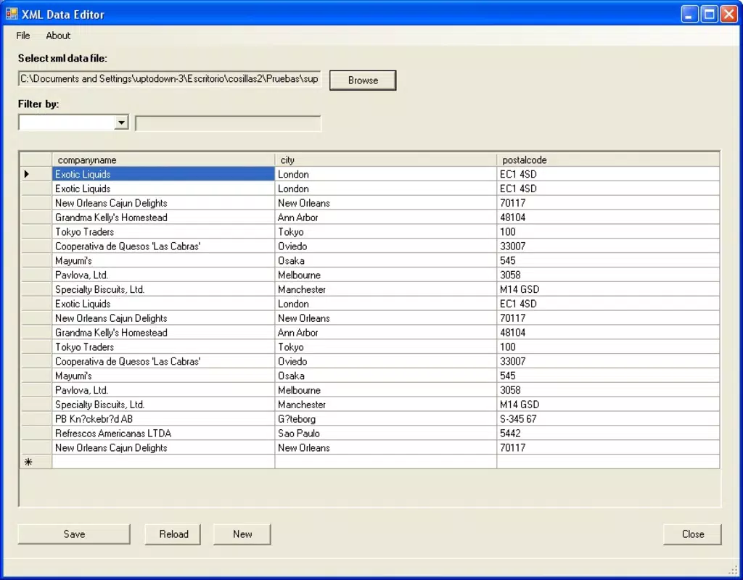Select Specialty Biscuits, Ltd. above PB Kn?ckebr?d AB
The height and width of the screenshot is (580, 743).
click(x=163, y=405)
